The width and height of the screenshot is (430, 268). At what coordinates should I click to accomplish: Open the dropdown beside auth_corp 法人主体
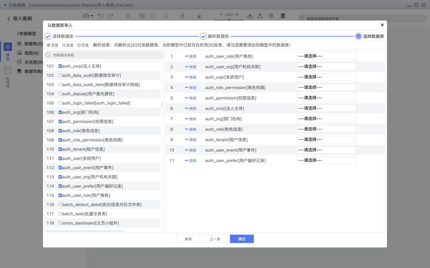[x=326, y=108]
